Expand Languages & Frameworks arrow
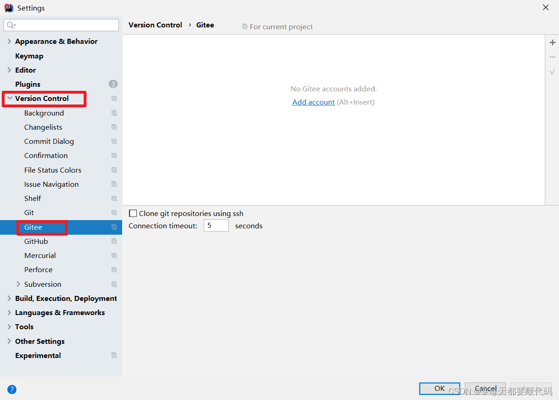559x400 pixels. 9,312
